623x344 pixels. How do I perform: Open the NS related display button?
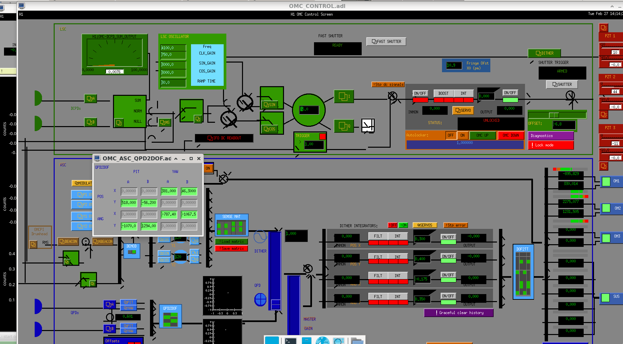pyautogui.click(x=165, y=122)
